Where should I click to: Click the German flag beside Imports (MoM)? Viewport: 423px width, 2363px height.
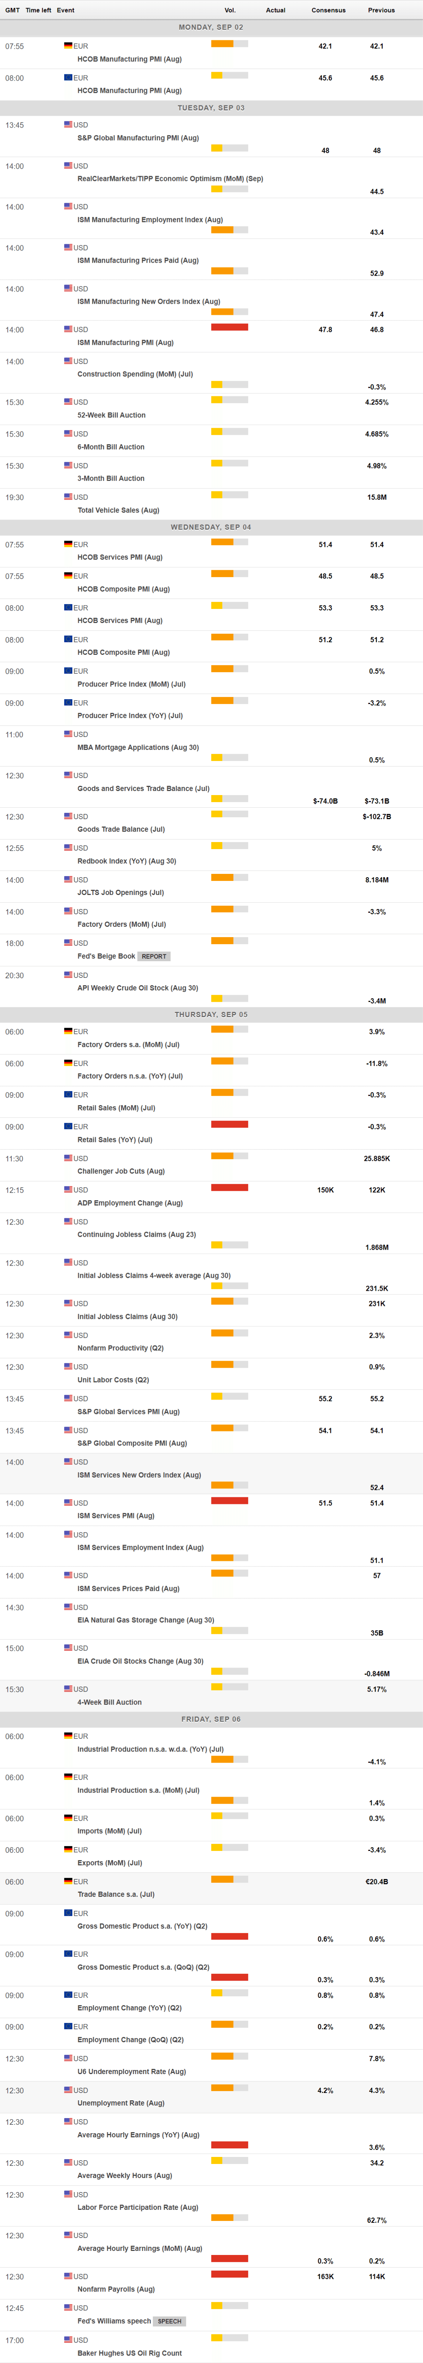tap(68, 1818)
